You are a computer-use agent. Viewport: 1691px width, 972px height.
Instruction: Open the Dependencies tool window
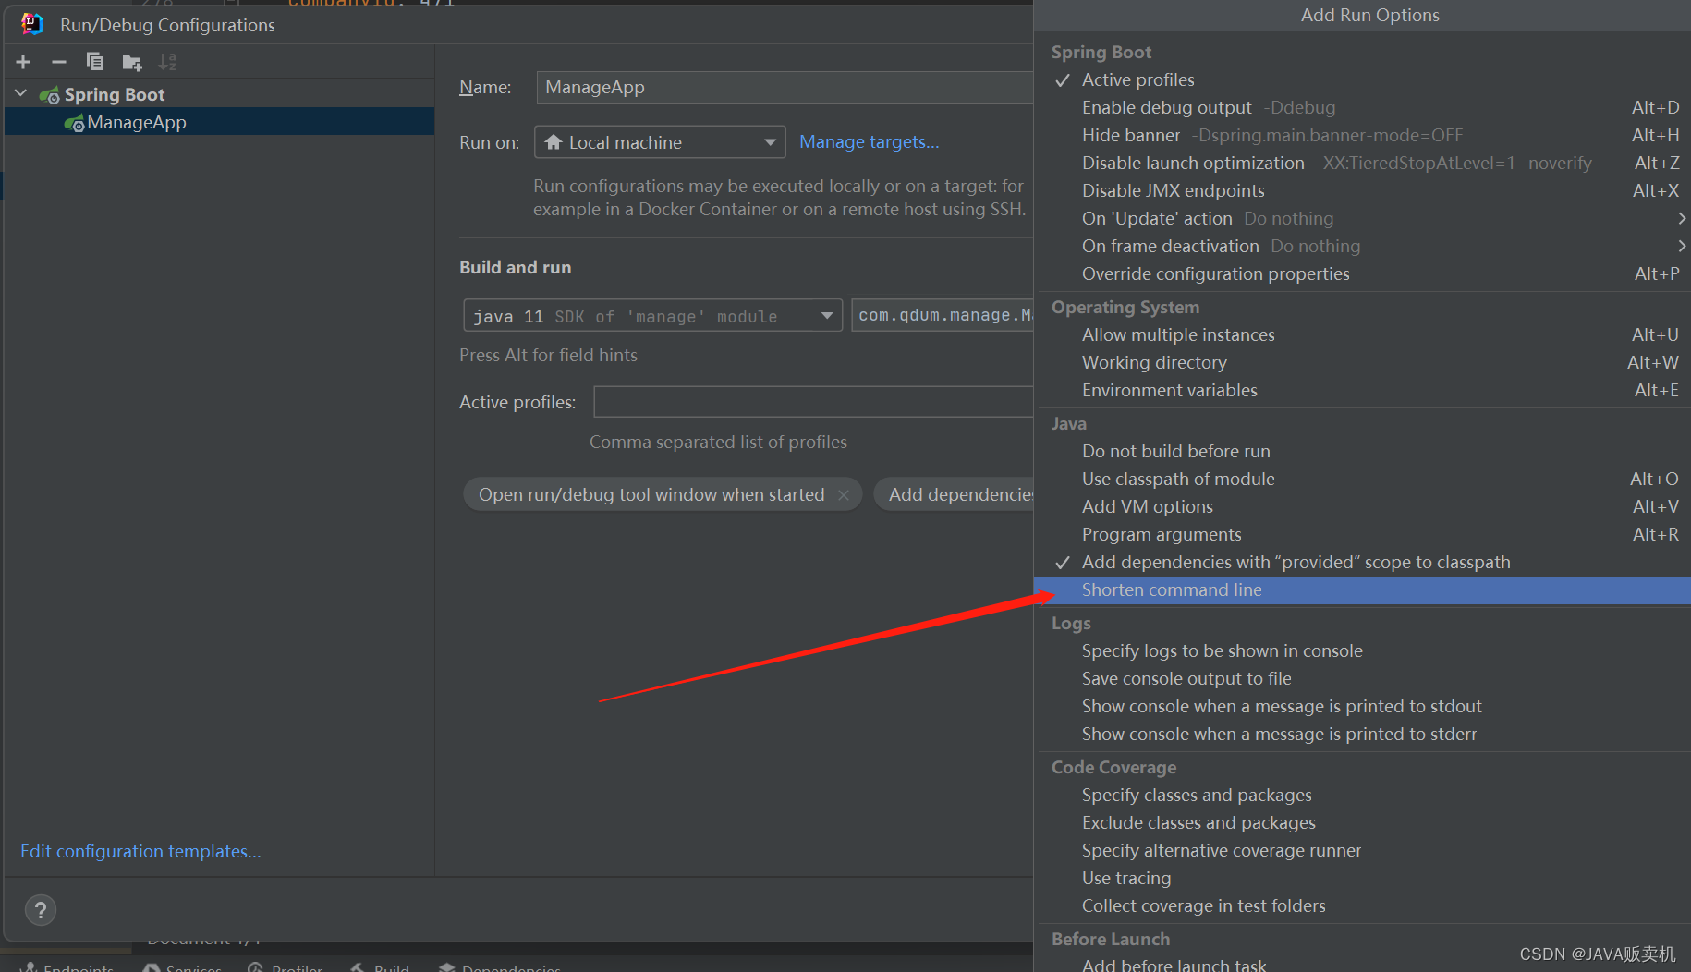[500, 966]
